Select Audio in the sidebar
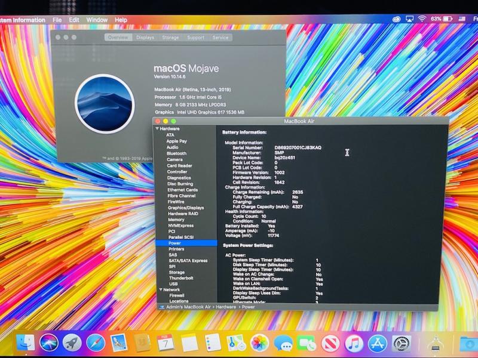This screenshot has height=358, width=478. click(172, 147)
